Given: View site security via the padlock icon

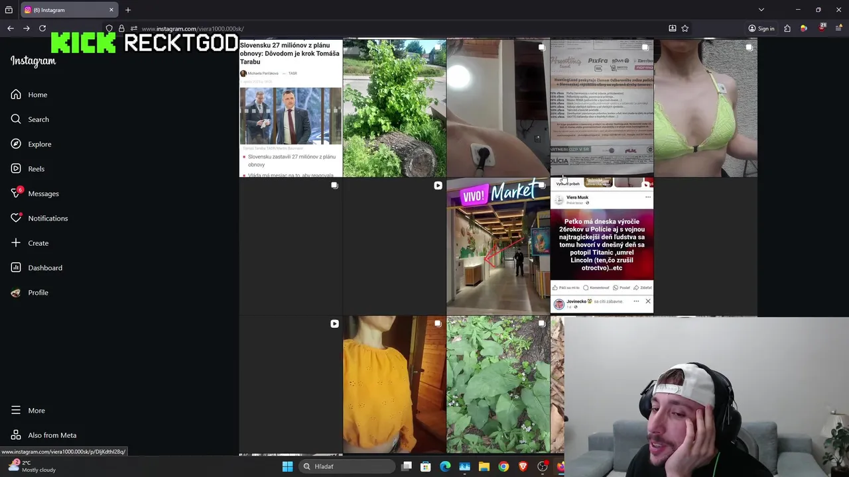Looking at the screenshot, I should tap(121, 28).
